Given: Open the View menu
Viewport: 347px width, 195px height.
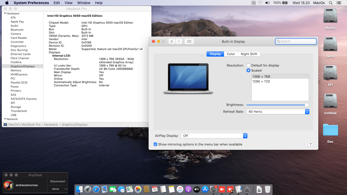Looking at the screenshot, I should pos(69,3).
